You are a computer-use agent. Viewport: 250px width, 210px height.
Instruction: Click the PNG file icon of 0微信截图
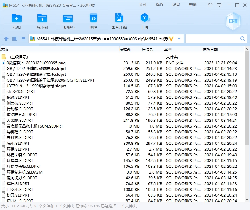pos(4,63)
